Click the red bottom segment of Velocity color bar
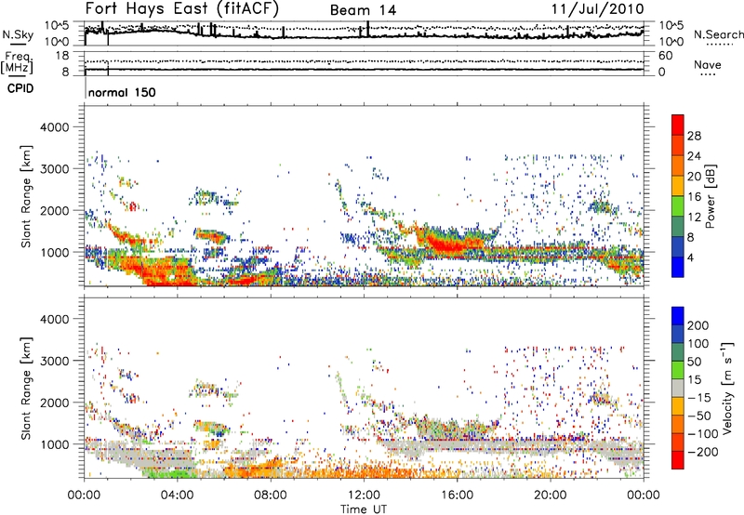Image resolution: width=744 pixels, height=515 pixels. click(x=678, y=460)
